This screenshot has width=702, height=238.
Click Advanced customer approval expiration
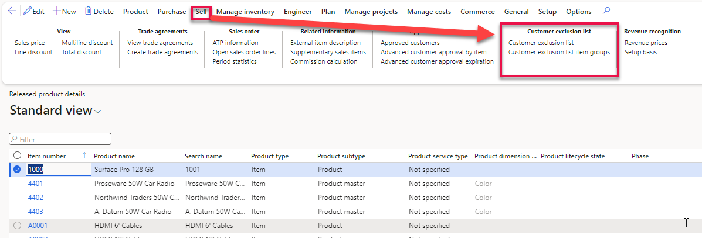pos(437,61)
